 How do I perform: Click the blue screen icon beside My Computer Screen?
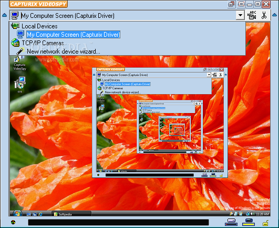[20, 34]
